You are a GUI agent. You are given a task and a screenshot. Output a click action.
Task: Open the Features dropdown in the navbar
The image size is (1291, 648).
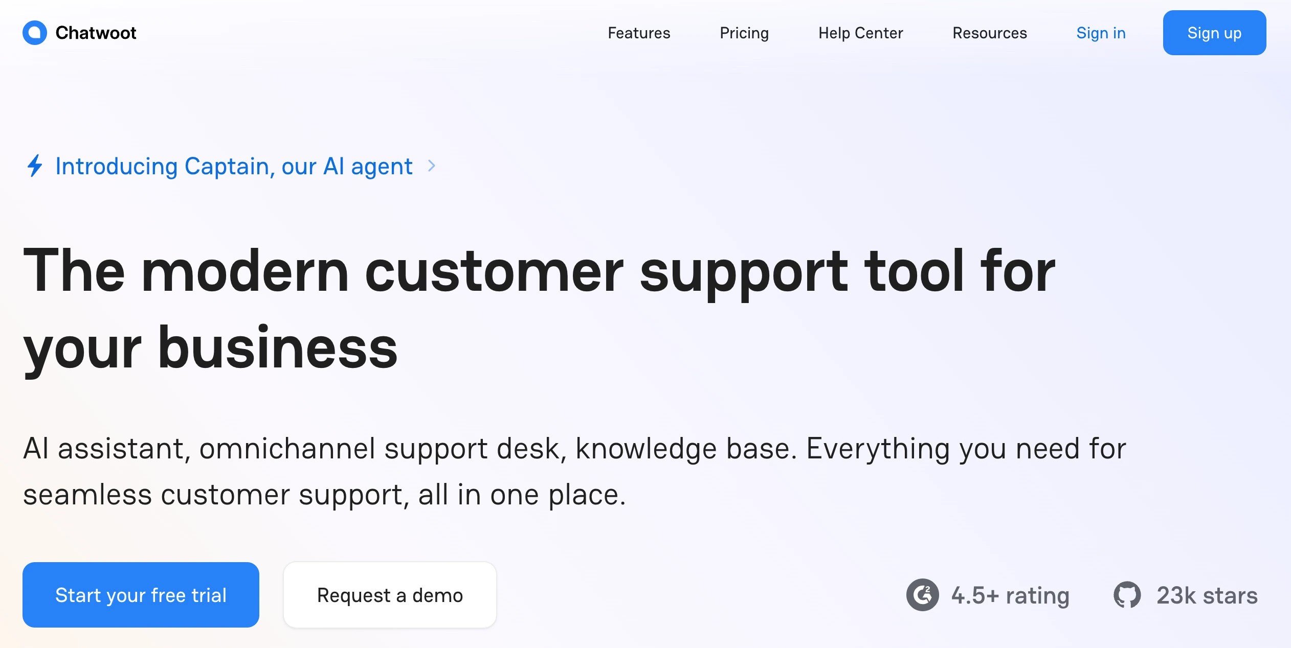point(639,33)
